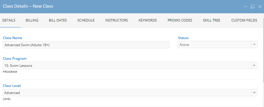Click the PROGRAM caption text
264x107 pixels.
(x=10, y=72)
